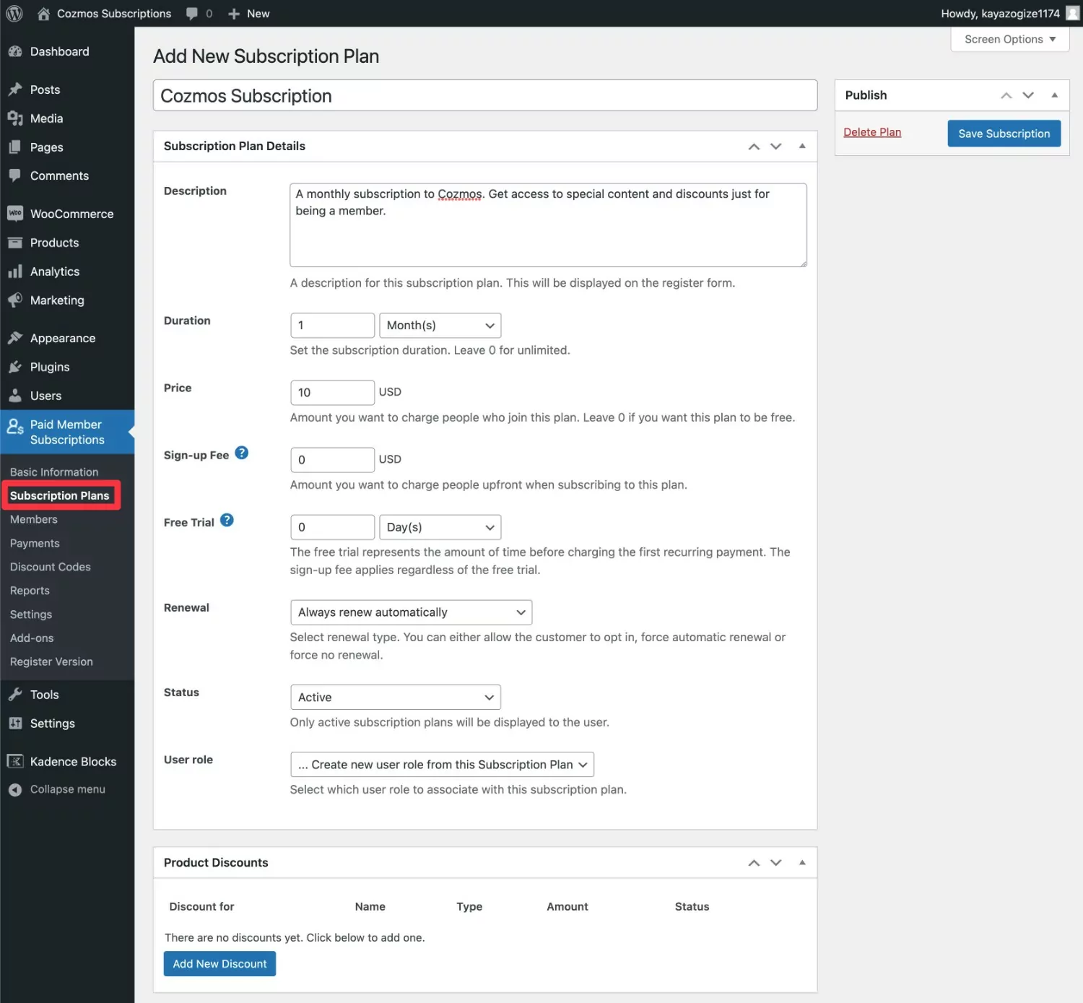Screen dimensions: 1083x1003
Task: Click the Collapse menu arrow icon
Action: tap(15, 790)
